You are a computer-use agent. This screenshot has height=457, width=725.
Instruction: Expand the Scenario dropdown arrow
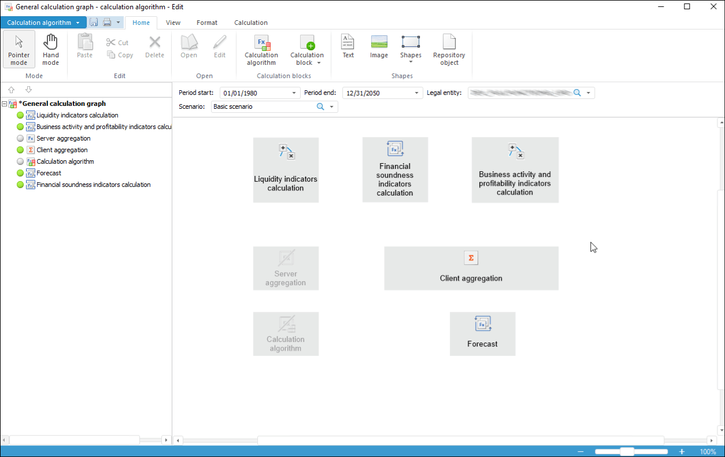point(332,107)
